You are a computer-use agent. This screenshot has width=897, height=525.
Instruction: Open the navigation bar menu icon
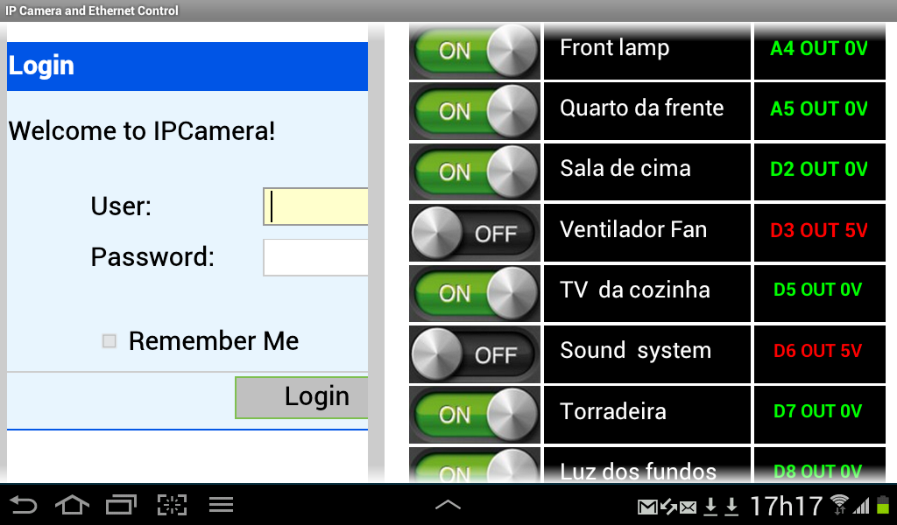click(221, 505)
